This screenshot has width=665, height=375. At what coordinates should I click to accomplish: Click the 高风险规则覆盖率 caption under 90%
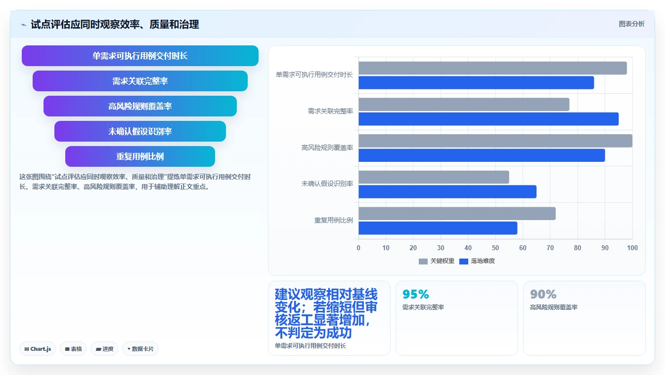pos(554,307)
